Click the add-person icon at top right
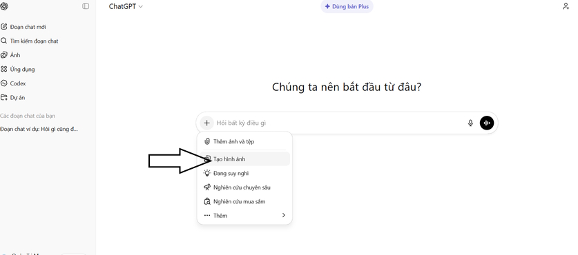The image size is (578, 255). [566, 6]
